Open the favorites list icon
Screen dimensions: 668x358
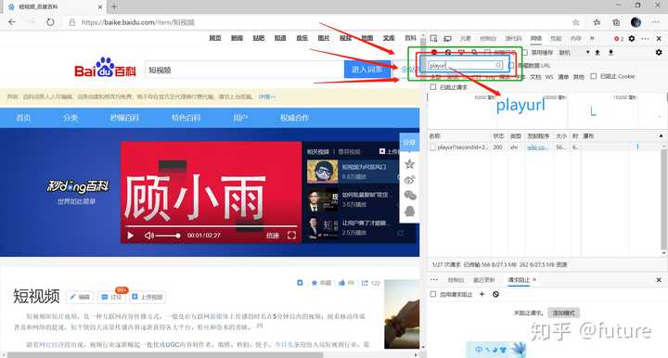pos(597,22)
